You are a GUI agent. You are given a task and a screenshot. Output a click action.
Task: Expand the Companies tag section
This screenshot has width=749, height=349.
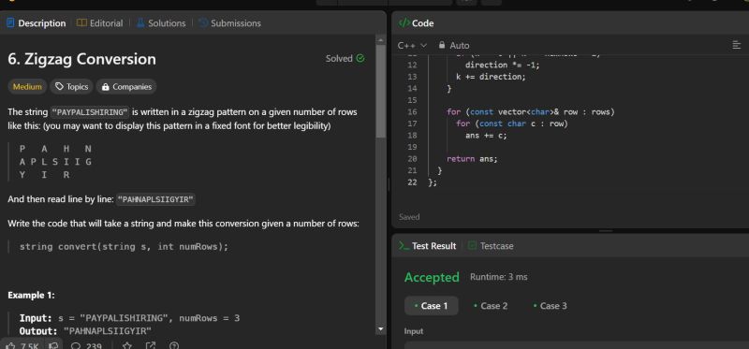126,87
